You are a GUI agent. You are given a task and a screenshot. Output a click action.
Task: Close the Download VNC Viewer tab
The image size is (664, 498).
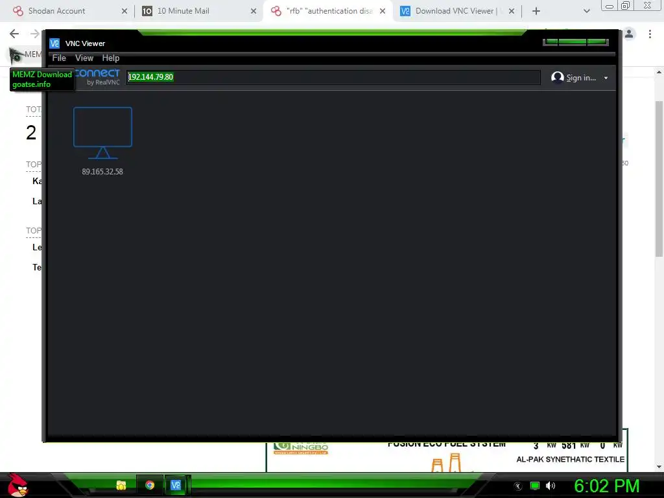pos(512,11)
